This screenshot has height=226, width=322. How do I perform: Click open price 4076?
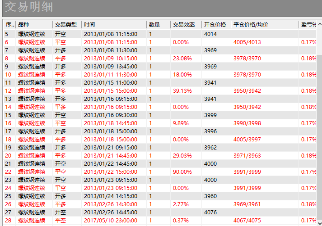tap(210, 212)
